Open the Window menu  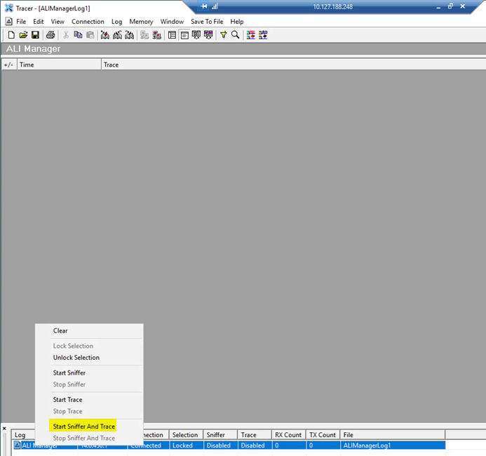coord(172,22)
